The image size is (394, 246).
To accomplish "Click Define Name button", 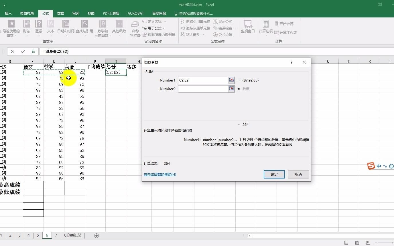I will (x=152, y=21).
